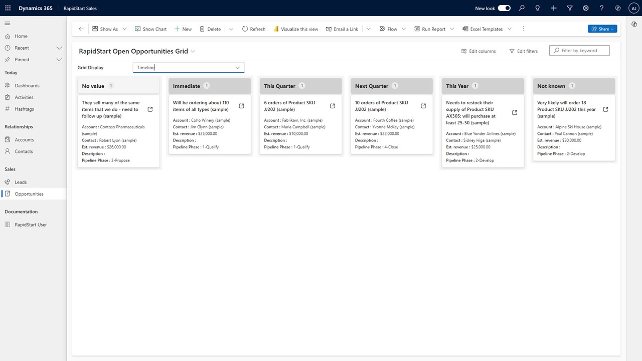The height and width of the screenshot is (361, 642).
Task: Click the Immediate column header
Action: 210,86
